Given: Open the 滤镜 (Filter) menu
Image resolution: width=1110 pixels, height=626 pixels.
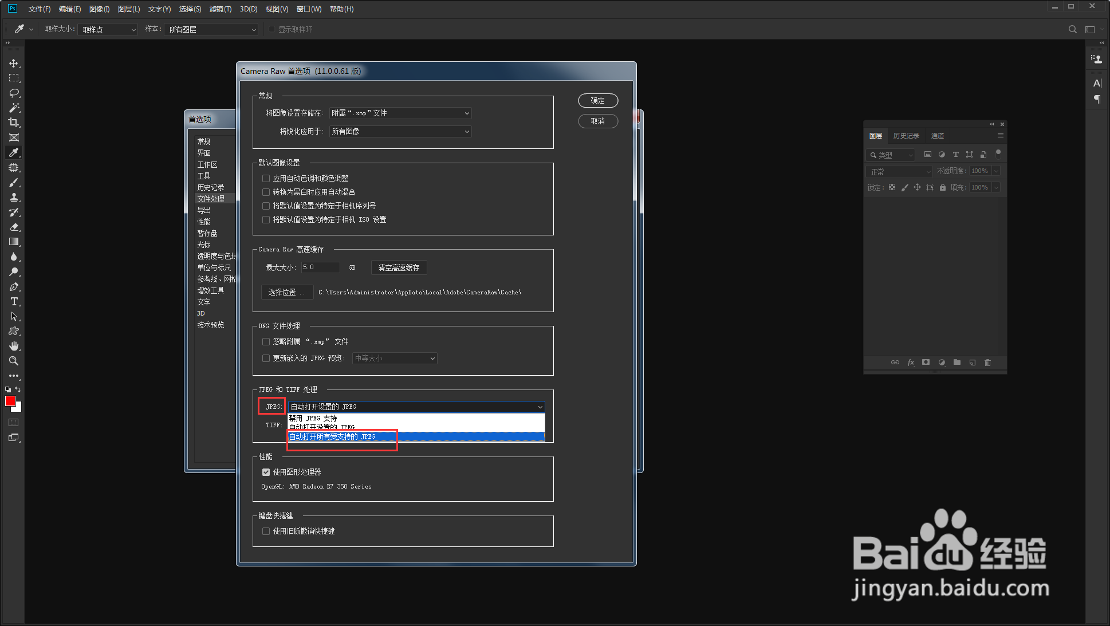Looking at the screenshot, I should [220, 9].
